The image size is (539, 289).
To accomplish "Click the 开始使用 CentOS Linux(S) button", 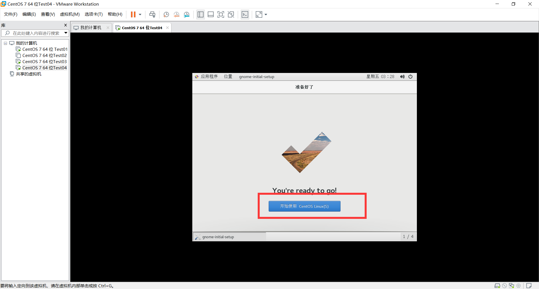I will point(304,206).
